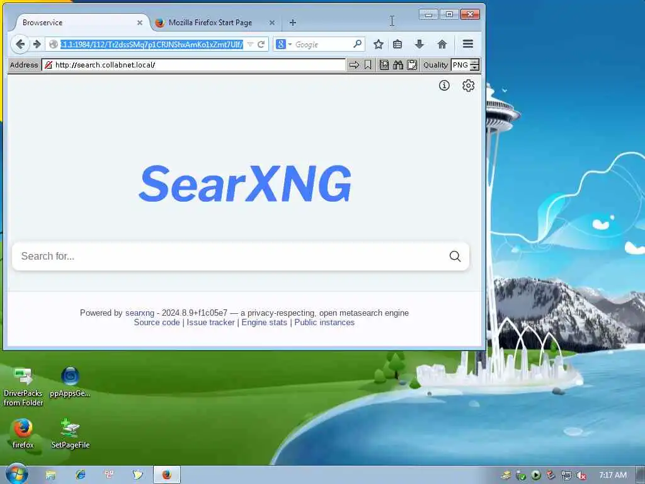Select firefox desktop shortcut

pos(23,434)
